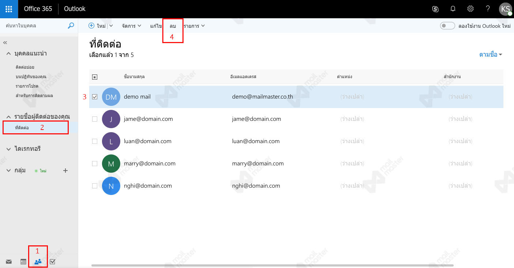Select ติดต่อบ่อย in the sidebar

[25, 67]
